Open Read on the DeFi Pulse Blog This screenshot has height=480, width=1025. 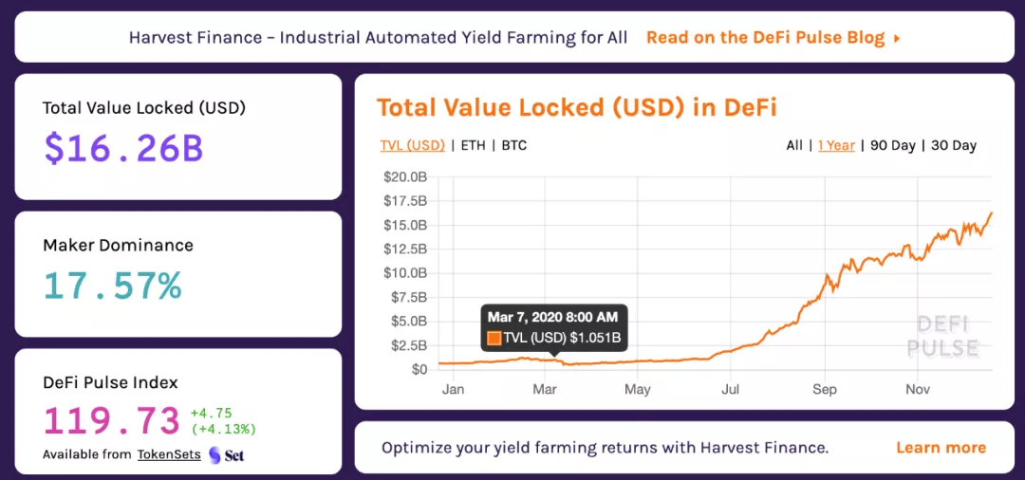coord(765,38)
